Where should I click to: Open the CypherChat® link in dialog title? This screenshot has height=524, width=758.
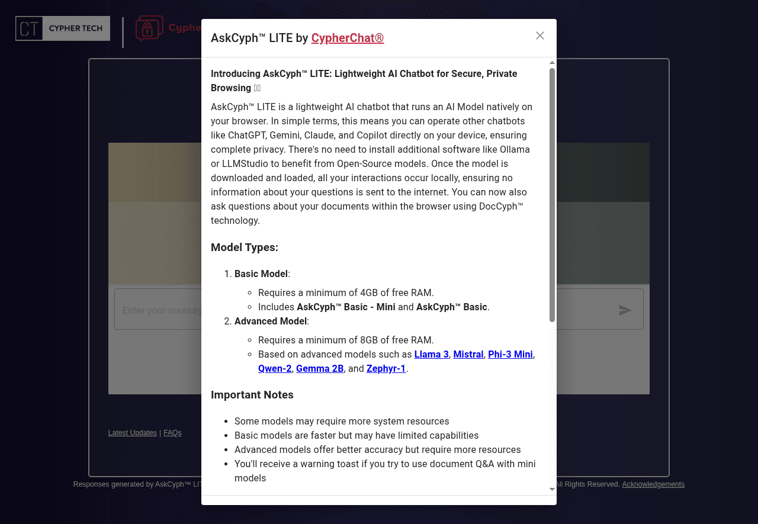click(x=347, y=38)
